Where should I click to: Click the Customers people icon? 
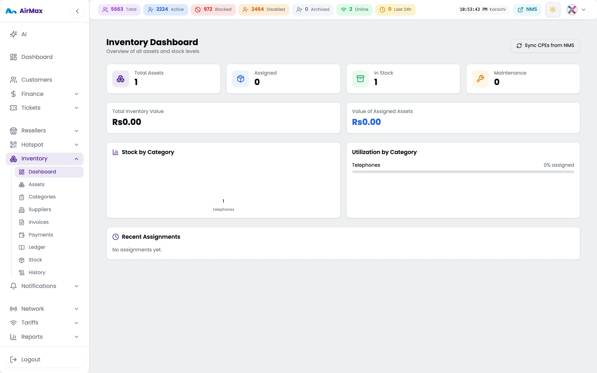pos(13,80)
